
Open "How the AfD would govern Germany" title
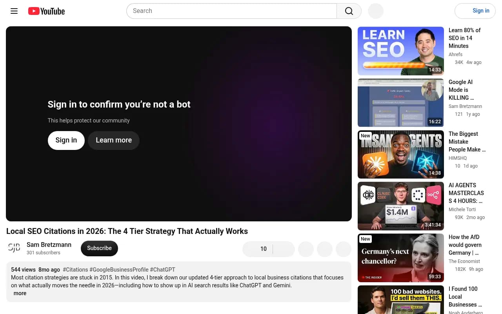point(465,245)
